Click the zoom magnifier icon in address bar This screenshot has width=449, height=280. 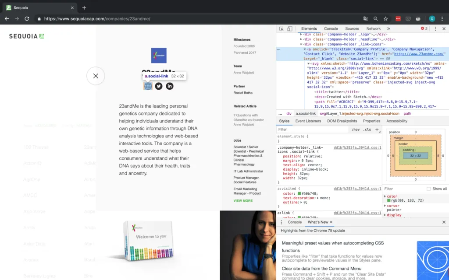[x=376, y=18]
